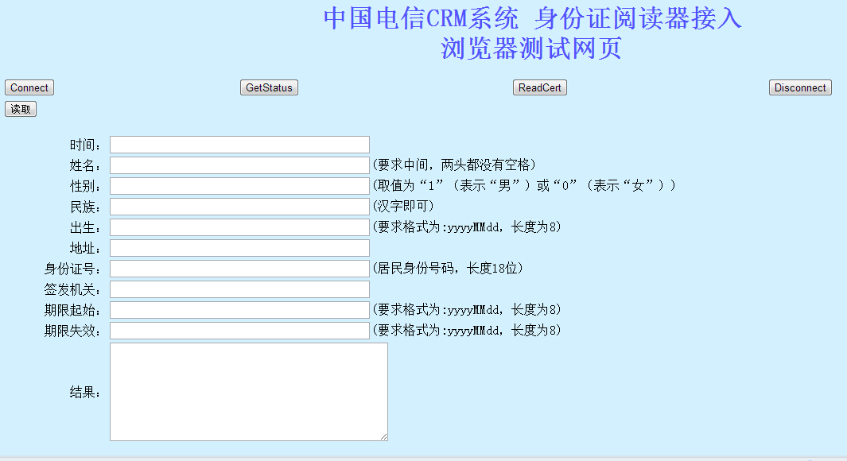Click the 时间: label

pyautogui.click(x=85, y=145)
